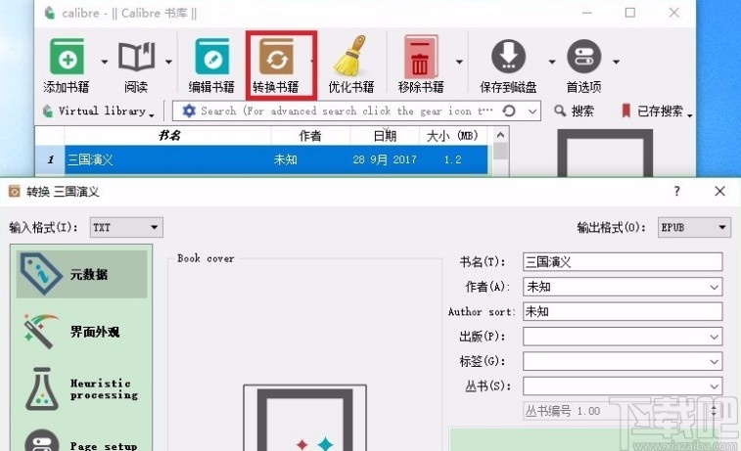Open the Virtual library menu
Image resolution: width=741 pixels, height=451 pixels.
(x=99, y=111)
